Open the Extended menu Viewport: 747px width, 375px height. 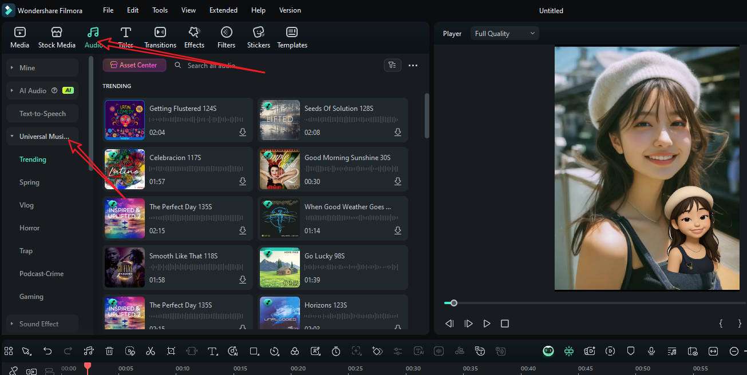pyautogui.click(x=223, y=10)
